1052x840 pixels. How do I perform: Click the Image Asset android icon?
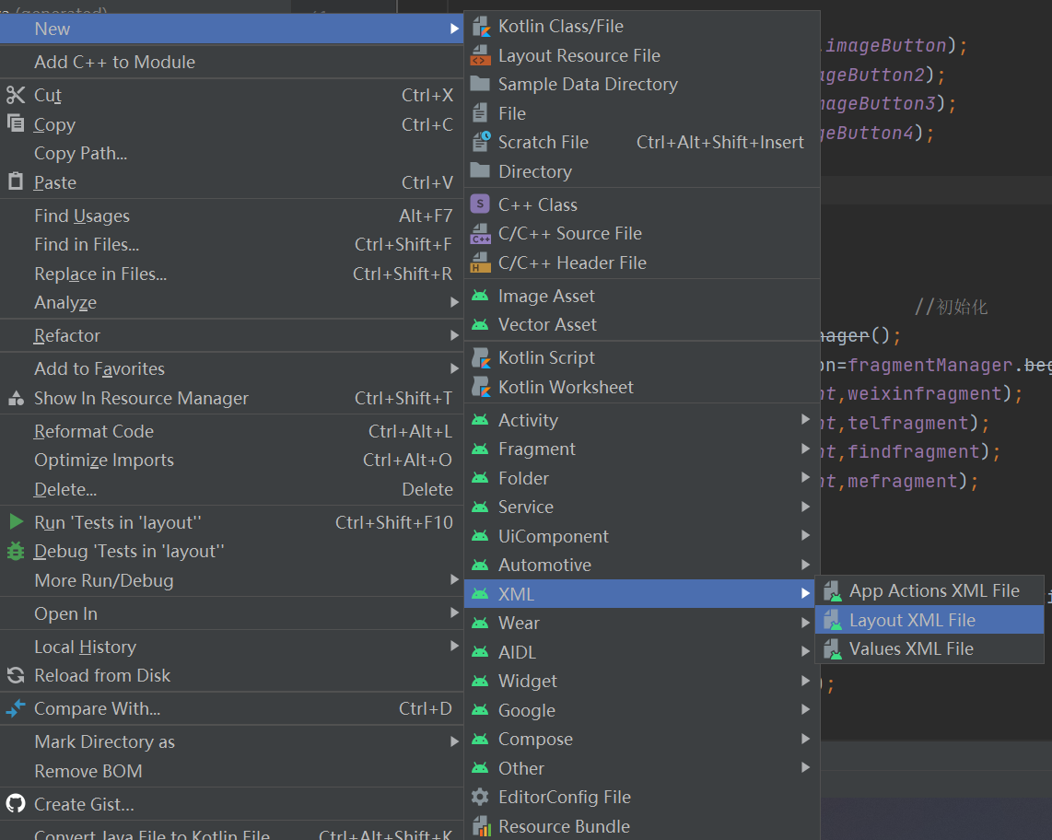(480, 296)
